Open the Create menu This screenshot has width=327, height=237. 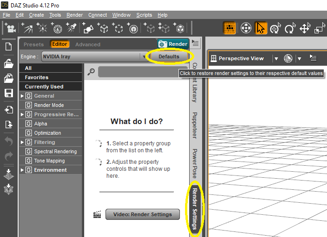coord(37,15)
